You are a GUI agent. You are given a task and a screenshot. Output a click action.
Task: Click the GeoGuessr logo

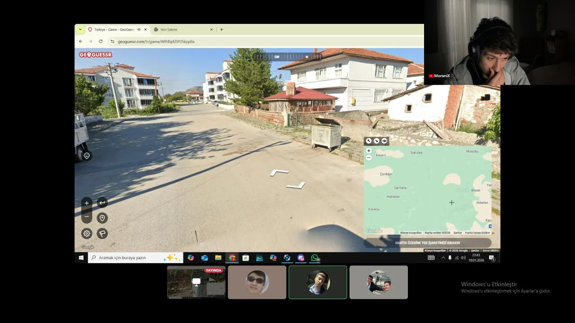click(x=95, y=55)
